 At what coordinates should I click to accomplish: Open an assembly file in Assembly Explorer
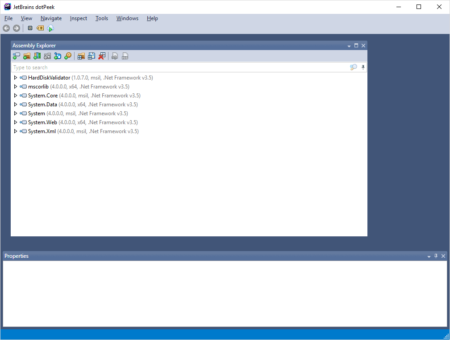pyautogui.click(x=16, y=55)
